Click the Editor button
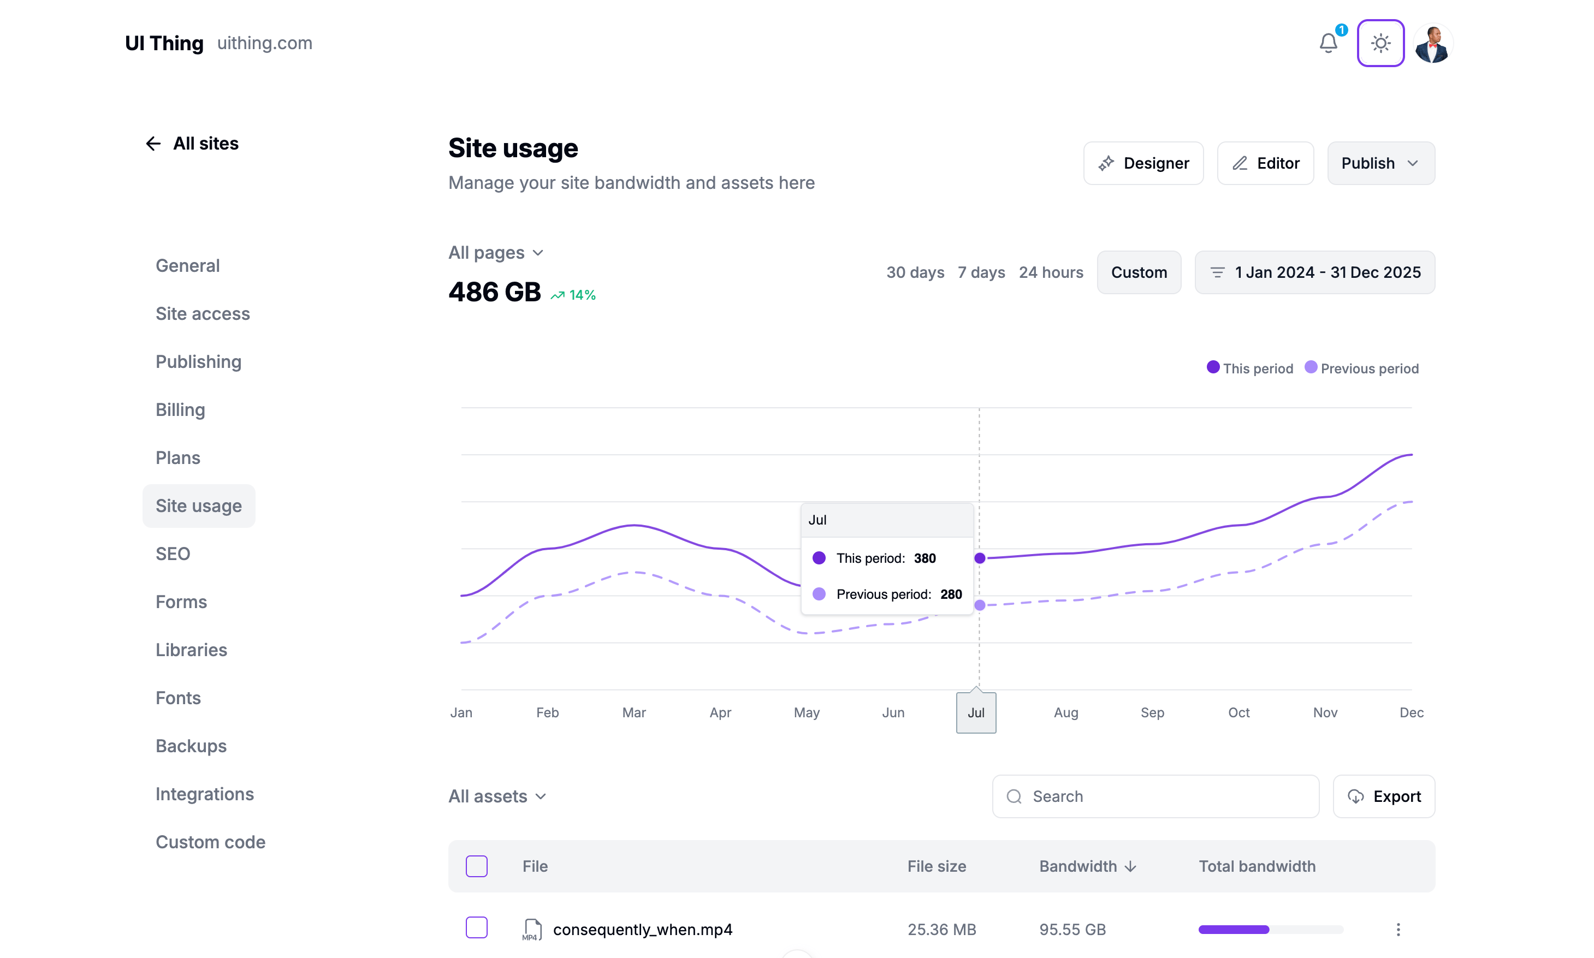The image size is (1594, 958). click(x=1265, y=163)
